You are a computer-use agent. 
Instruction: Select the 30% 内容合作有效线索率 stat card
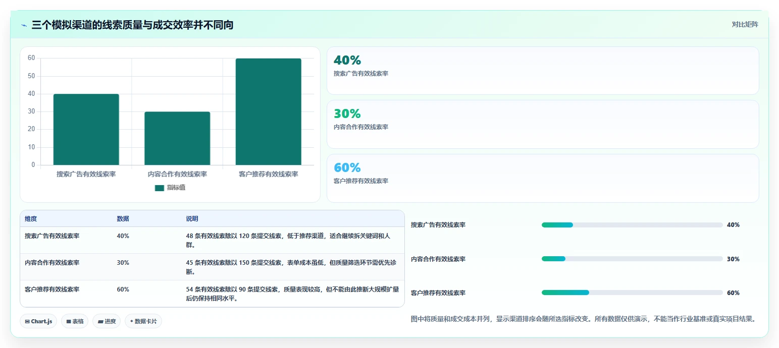[x=543, y=124]
